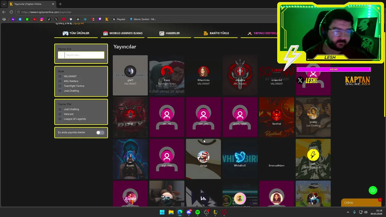Click the coins icon beside Bakiye Yükle
This screenshot has width=386, height=217.
click(206, 33)
